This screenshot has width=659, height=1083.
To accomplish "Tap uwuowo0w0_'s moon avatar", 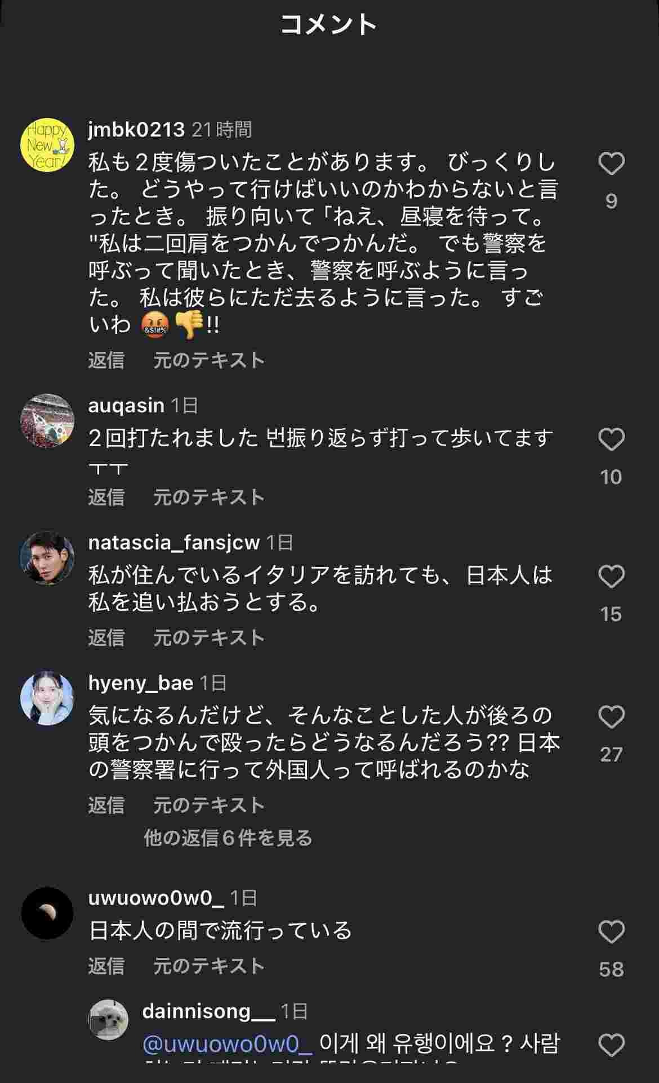I will point(47,913).
